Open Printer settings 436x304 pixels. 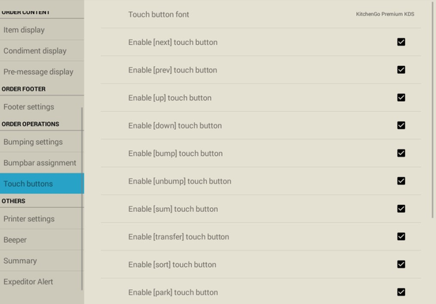coord(41,219)
